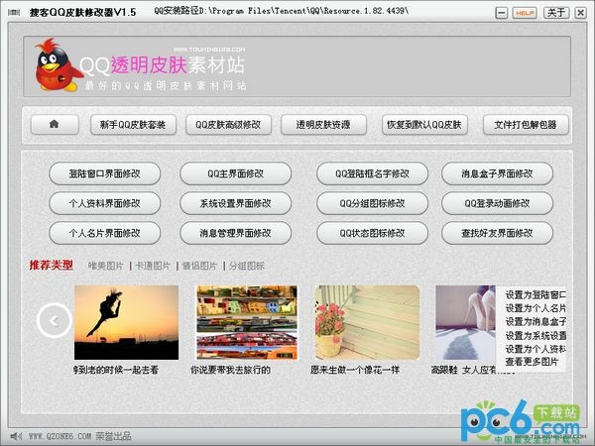Select 情侣图片 category
The image size is (595, 446).
tap(199, 266)
